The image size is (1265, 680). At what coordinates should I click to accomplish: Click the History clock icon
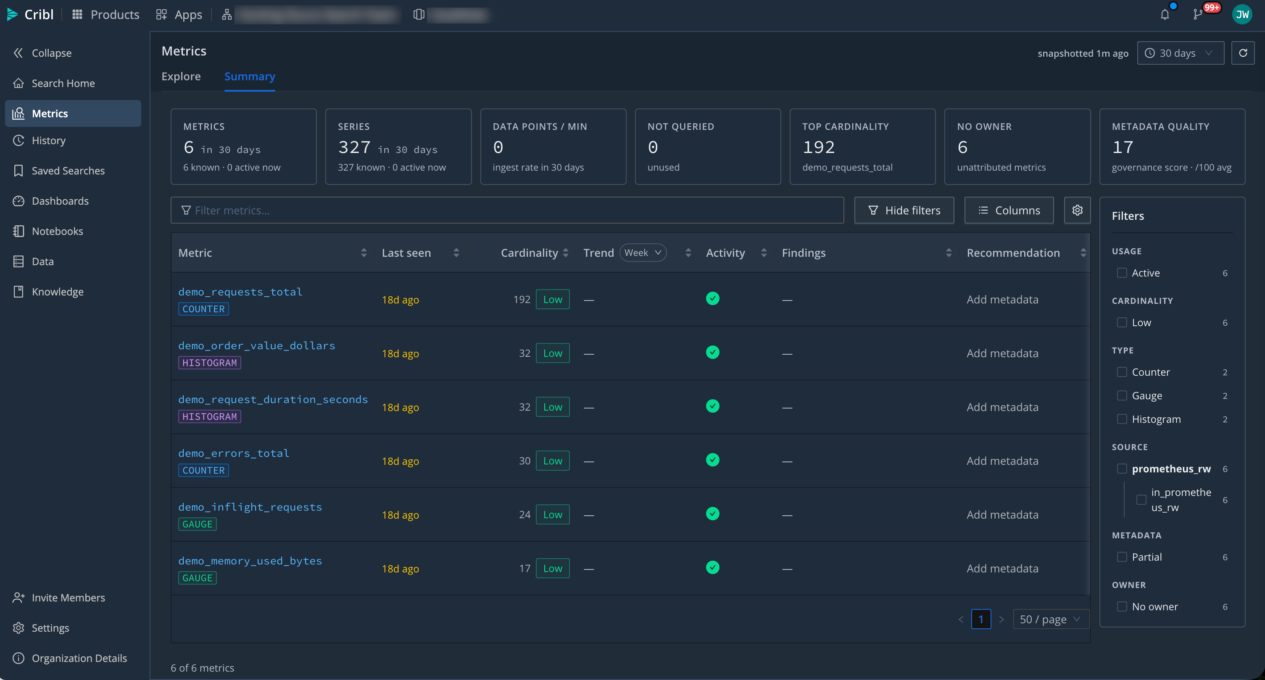point(18,140)
